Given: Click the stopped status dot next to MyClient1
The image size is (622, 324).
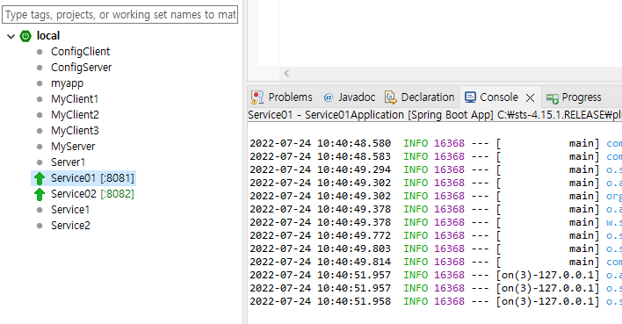Looking at the screenshot, I should (40, 99).
